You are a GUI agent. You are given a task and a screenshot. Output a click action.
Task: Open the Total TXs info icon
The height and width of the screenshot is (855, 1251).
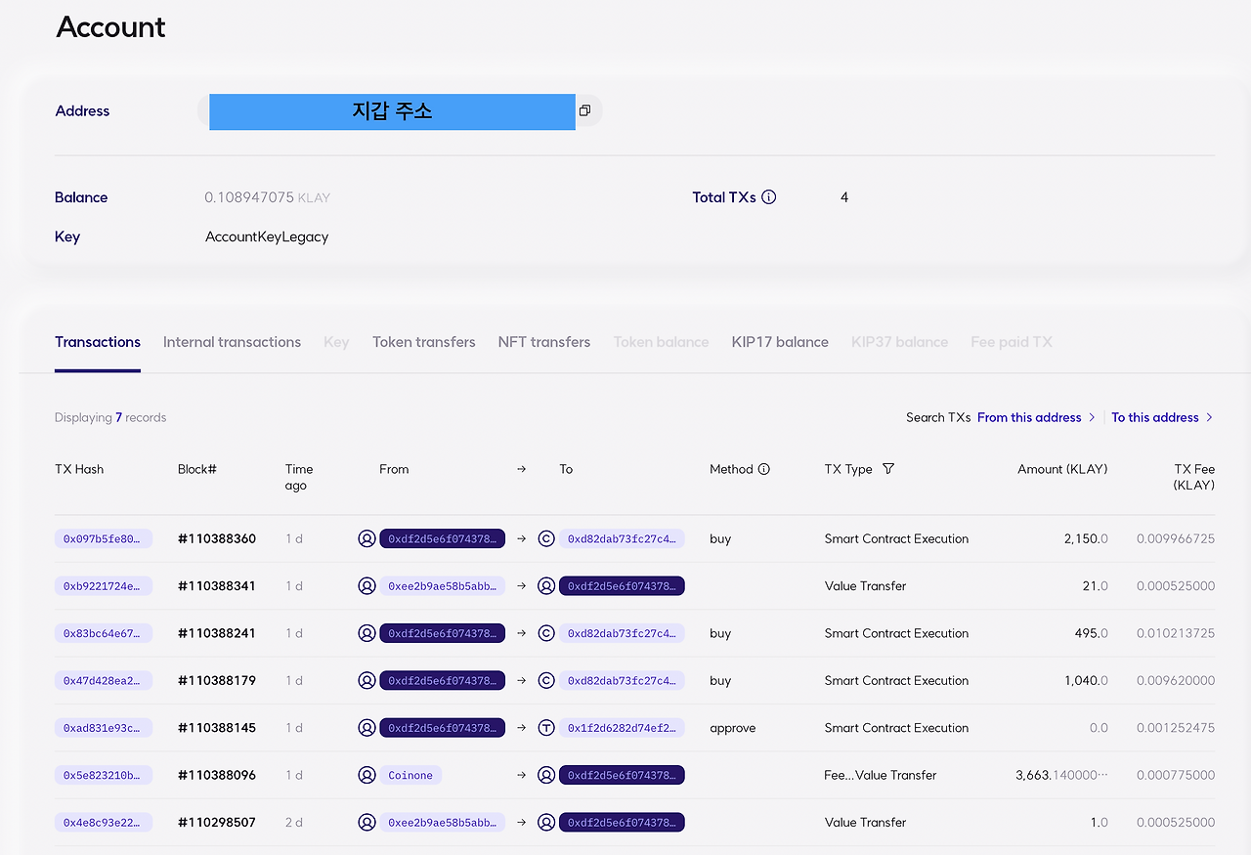pyautogui.click(x=769, y=197)
